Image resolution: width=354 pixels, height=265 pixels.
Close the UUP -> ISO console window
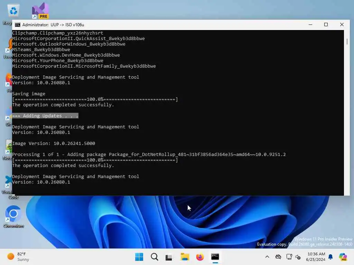tap(342, 24)
